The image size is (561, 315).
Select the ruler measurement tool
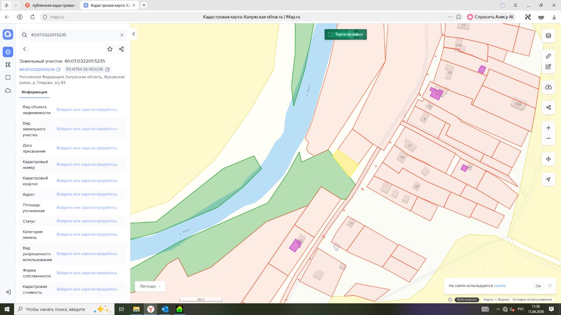pyautogui.click(x=548, y=56)
